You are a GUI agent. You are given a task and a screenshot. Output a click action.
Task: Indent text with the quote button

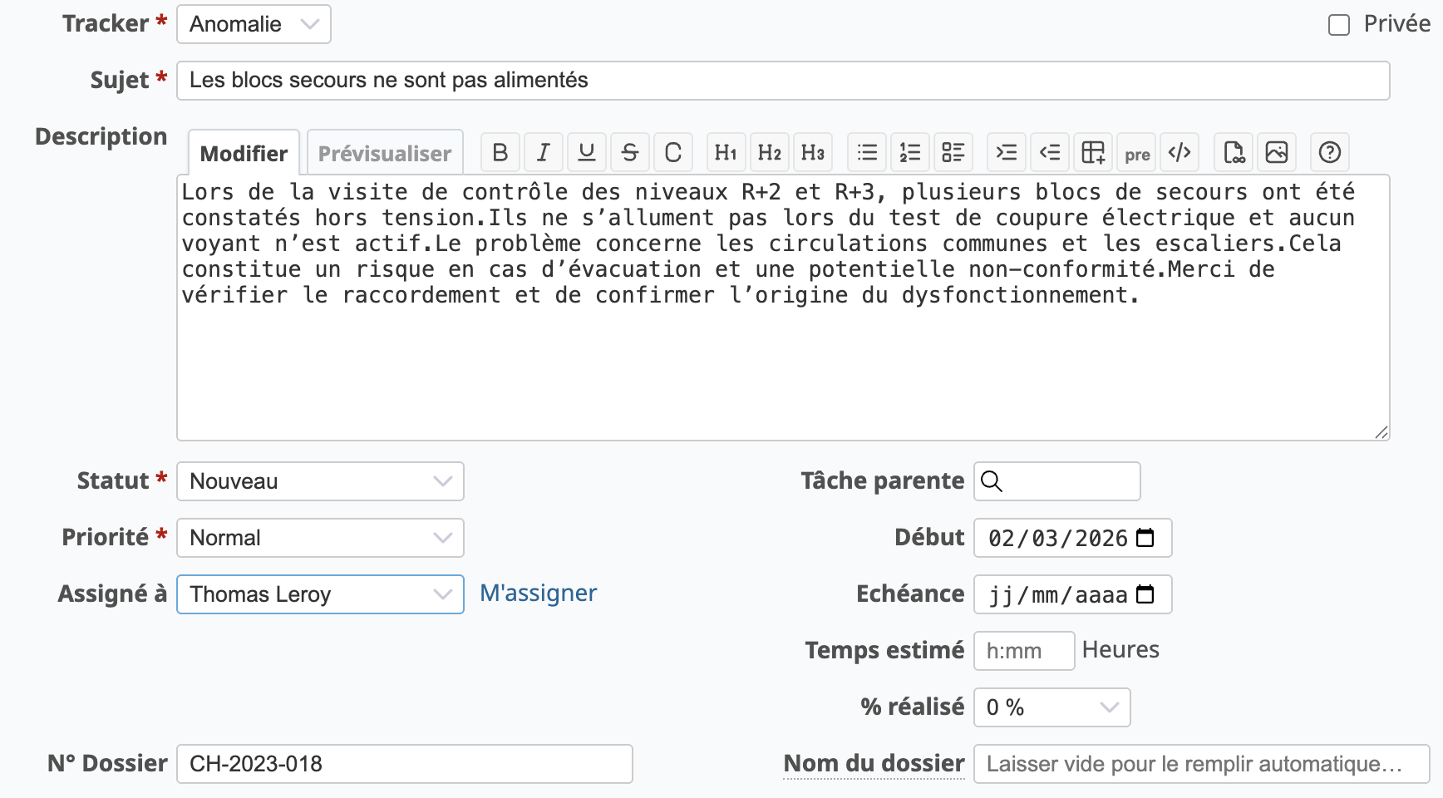(x=1007, y=153)
